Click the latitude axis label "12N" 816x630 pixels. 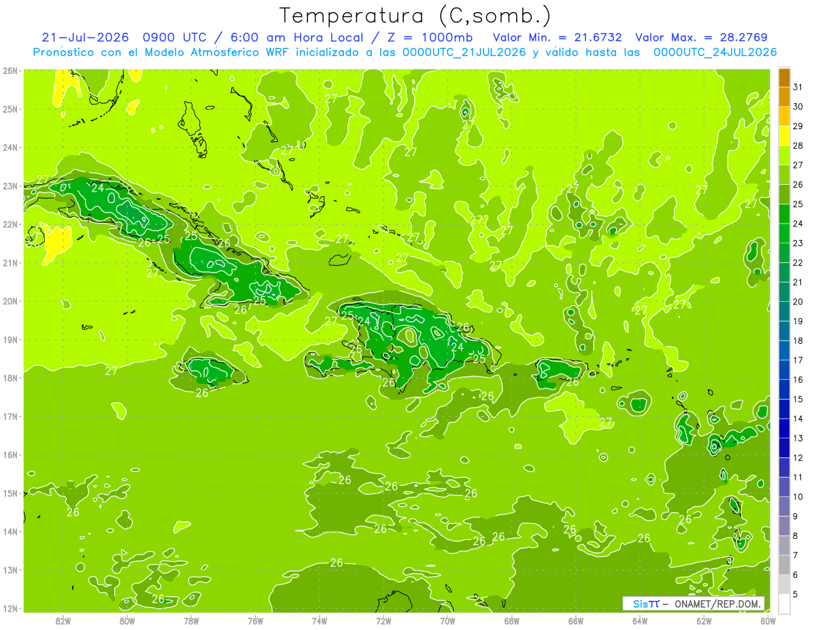(x=10, y=608)
